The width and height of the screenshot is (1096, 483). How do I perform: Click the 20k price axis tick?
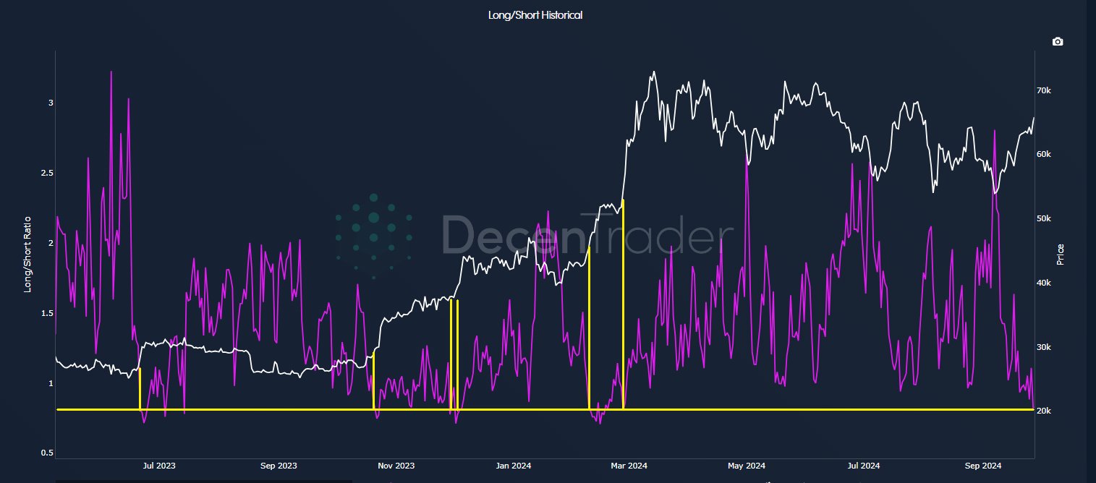[1043, 411]
